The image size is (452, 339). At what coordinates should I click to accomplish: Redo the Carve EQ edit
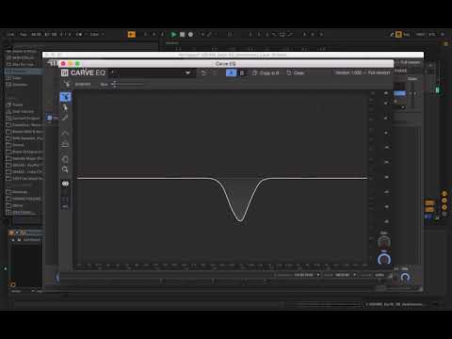click(215, 73)
